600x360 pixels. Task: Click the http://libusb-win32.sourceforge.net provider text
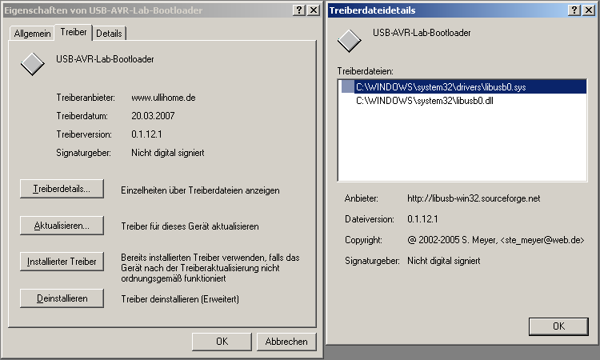tap(474, 198)
